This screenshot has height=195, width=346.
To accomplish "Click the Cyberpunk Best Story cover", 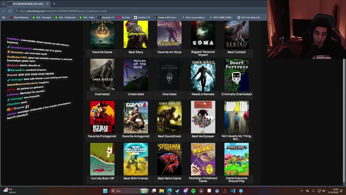I will pyautogui.click(x=136, y=35).
